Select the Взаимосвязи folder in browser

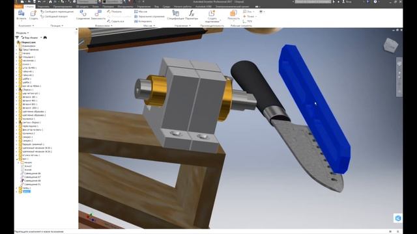pyautogui.click(x=27, y=46)
